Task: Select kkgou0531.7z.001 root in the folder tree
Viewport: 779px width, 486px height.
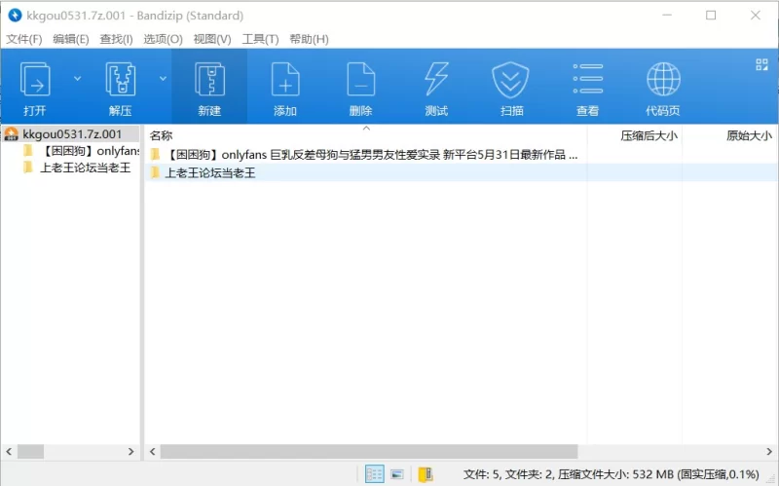Action: click(71, 134)
